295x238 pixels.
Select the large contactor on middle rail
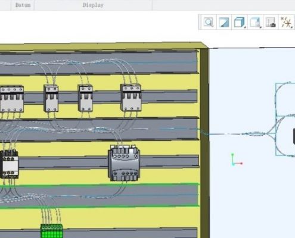(x=124, y=163)
